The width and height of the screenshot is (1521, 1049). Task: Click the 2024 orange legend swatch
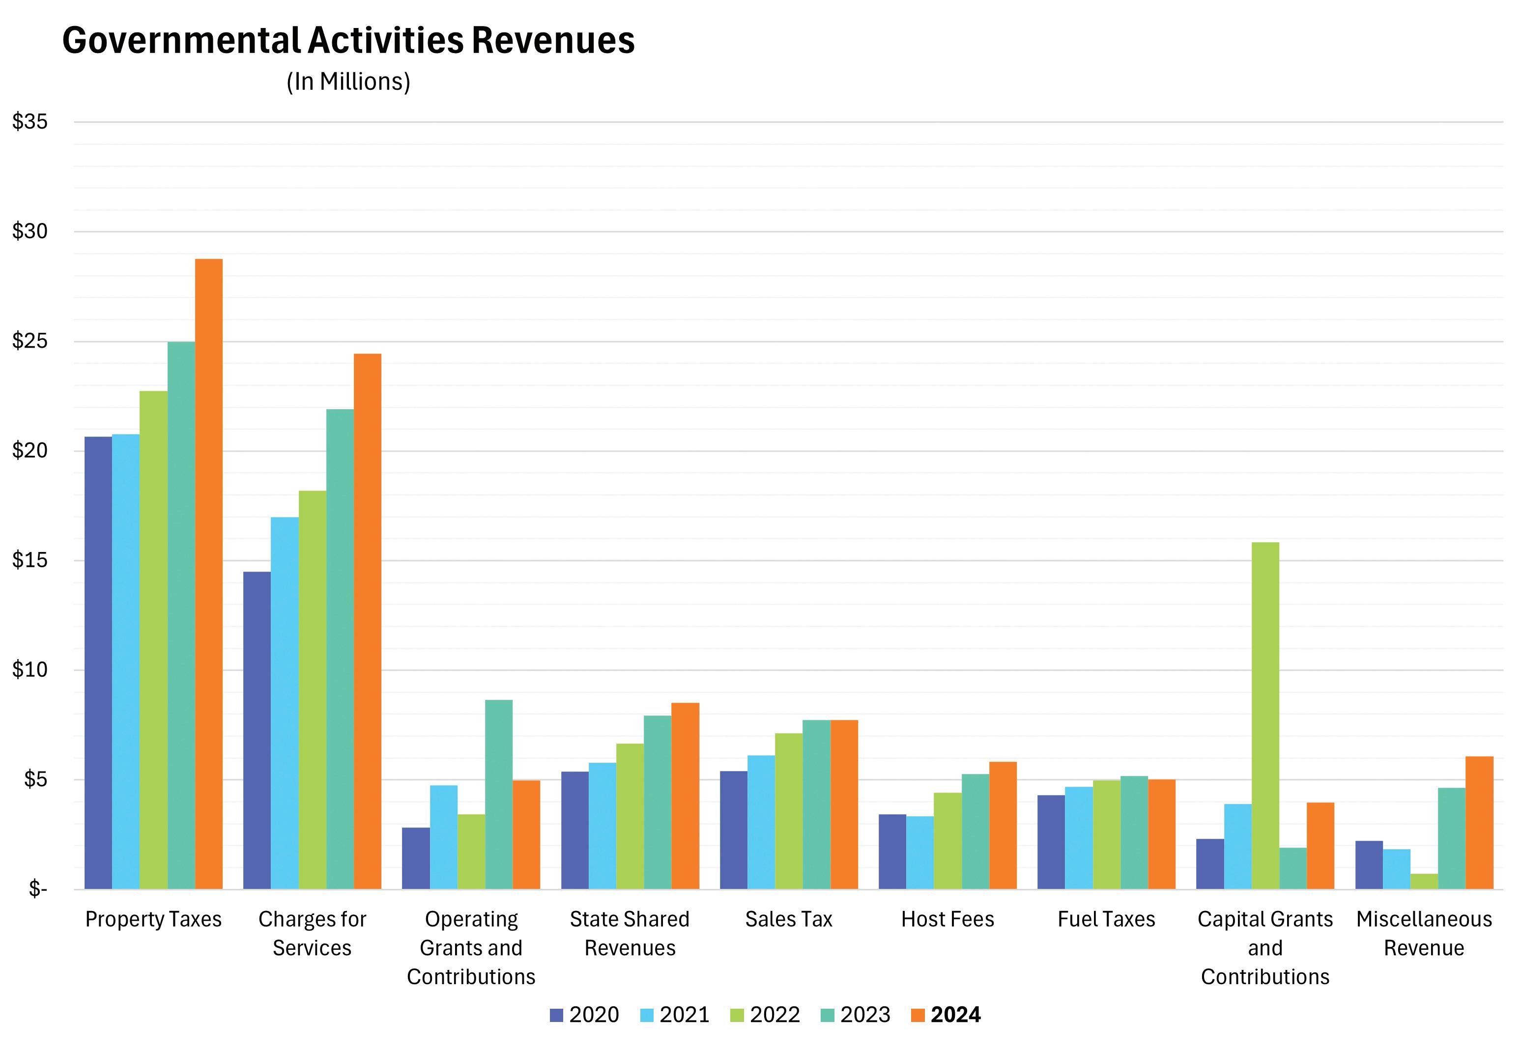[x=918, y=1016]
